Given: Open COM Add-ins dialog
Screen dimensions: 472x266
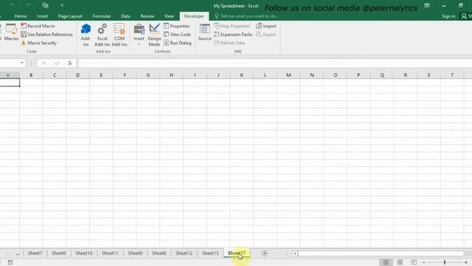Looking at the screenshot, I should pyautogui.click(x=119, y=35).
